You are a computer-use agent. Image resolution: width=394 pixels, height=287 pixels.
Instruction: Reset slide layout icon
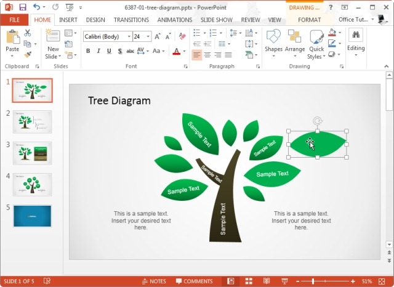click(x=68, y=44)
